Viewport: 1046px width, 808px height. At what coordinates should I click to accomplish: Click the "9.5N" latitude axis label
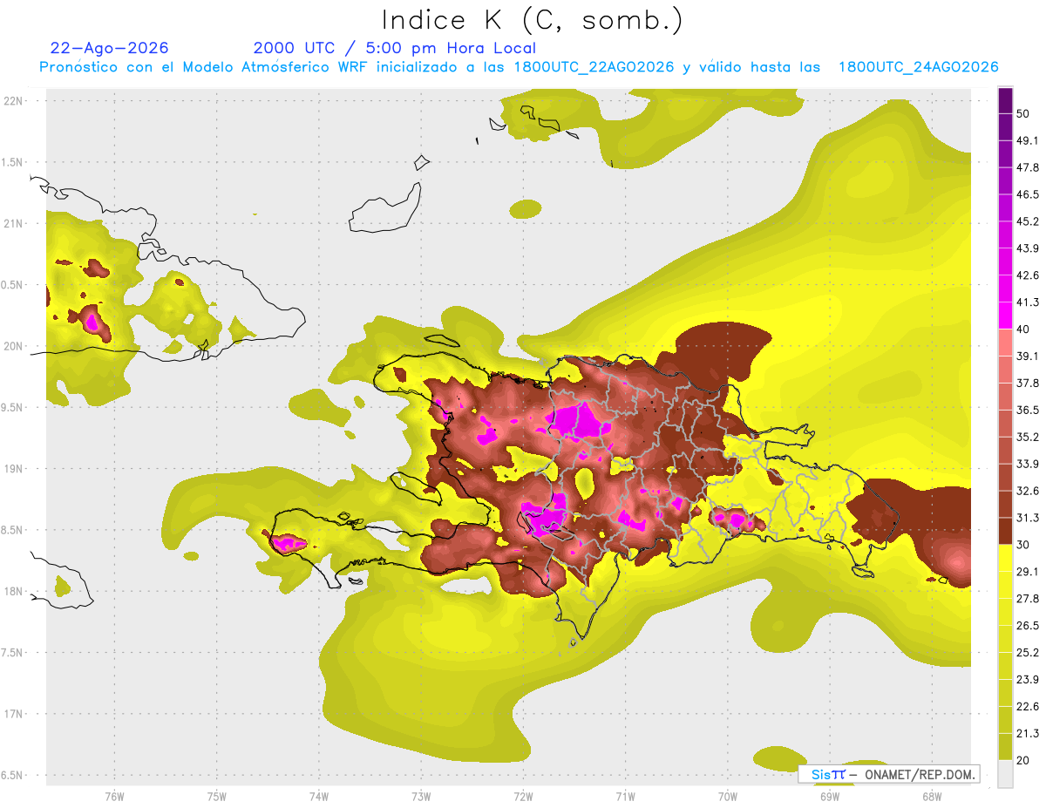tap(13, 407)
